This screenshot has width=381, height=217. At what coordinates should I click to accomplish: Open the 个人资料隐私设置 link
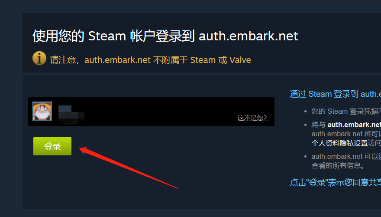coord(339,143)
